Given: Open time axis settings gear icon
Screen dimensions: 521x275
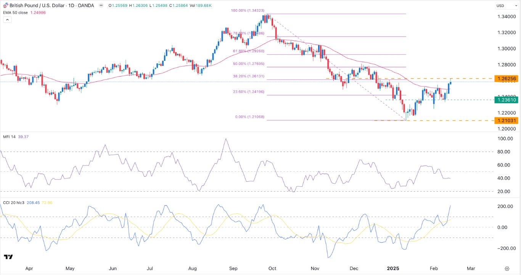Looking at the screenshot, I should tap(507, 269).
